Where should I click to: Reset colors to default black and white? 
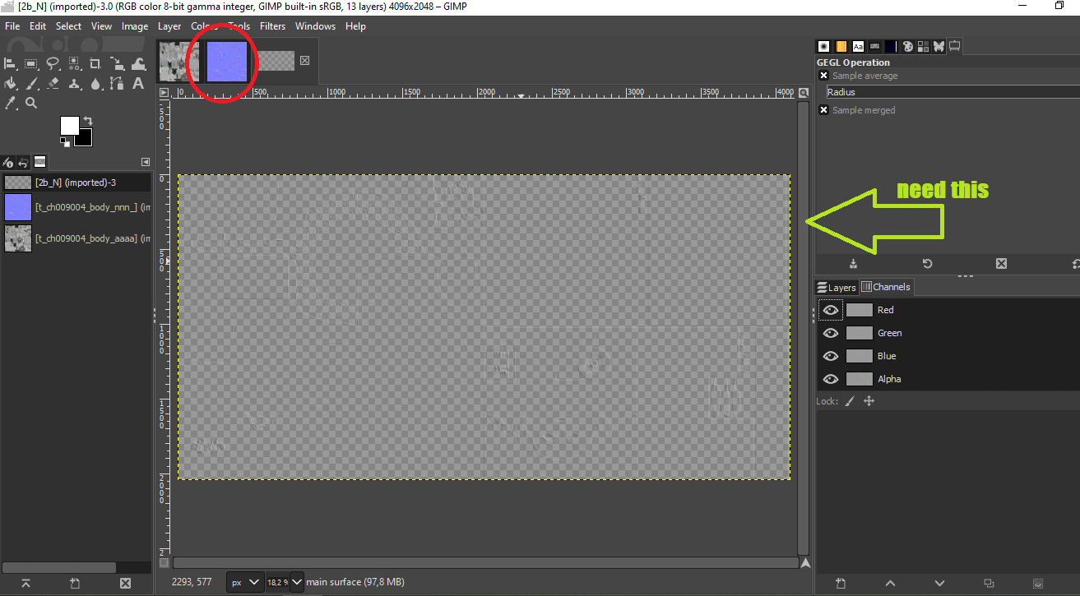pos(64,142)
